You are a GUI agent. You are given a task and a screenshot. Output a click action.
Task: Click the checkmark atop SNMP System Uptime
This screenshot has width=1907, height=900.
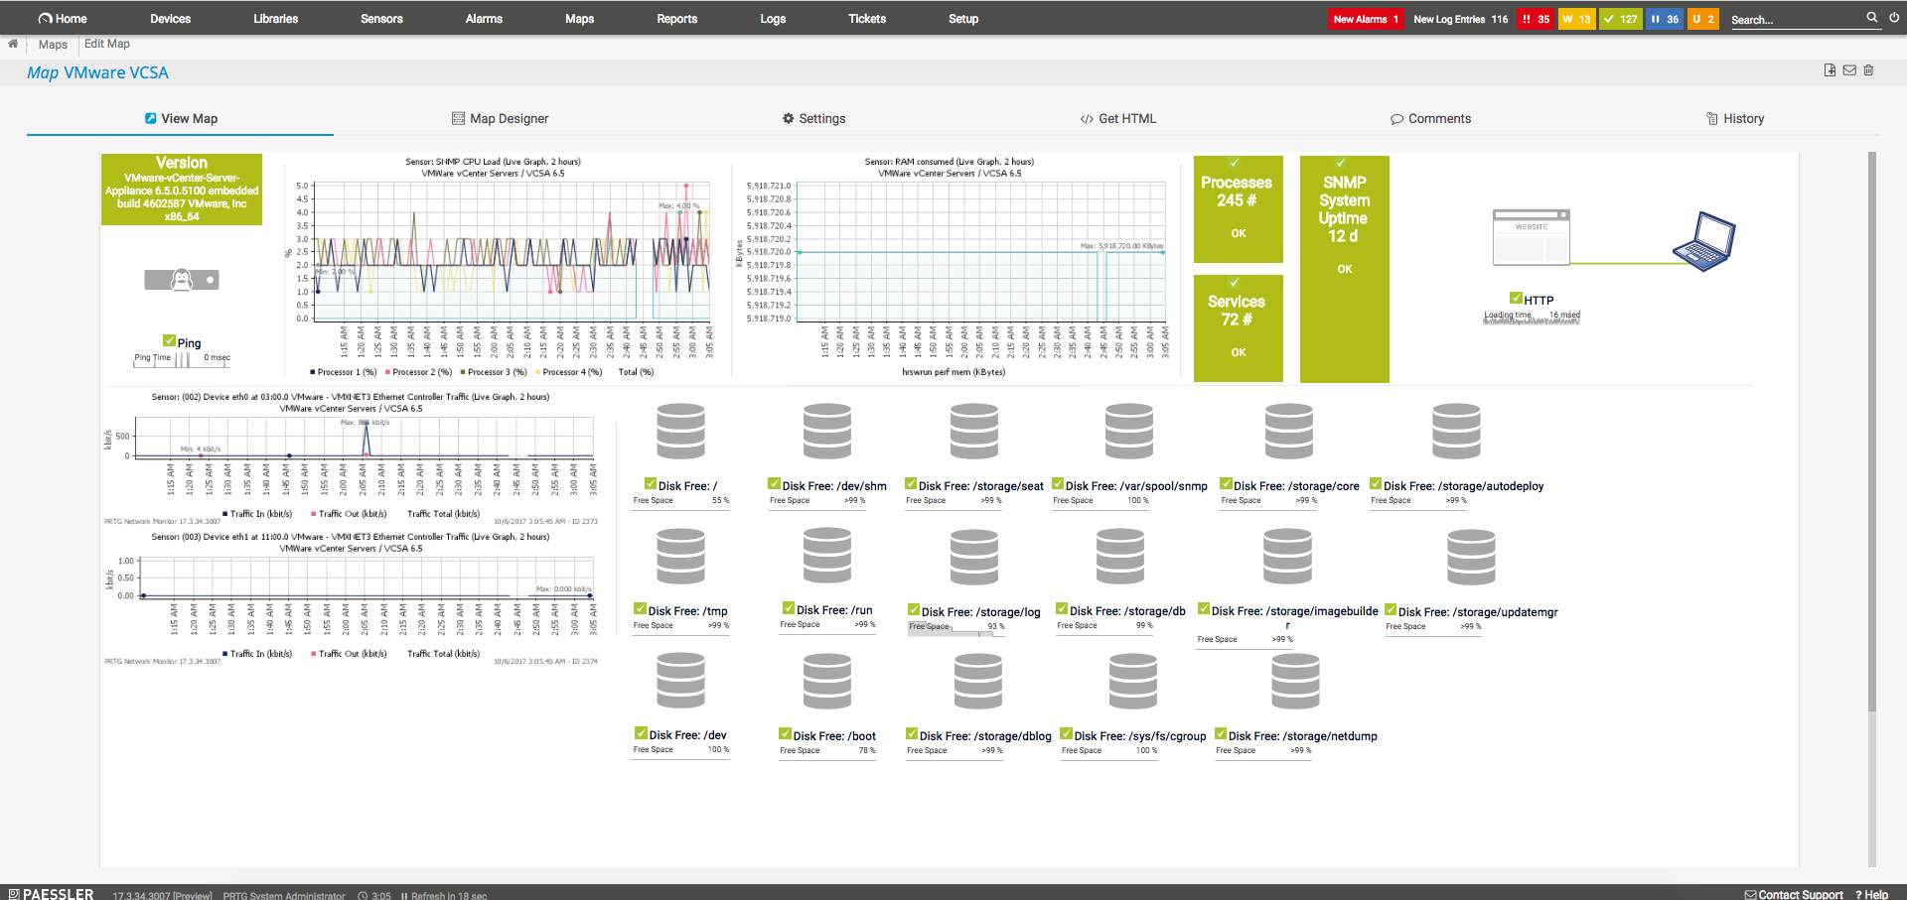pyautogui.click(x=1341, y=163)
